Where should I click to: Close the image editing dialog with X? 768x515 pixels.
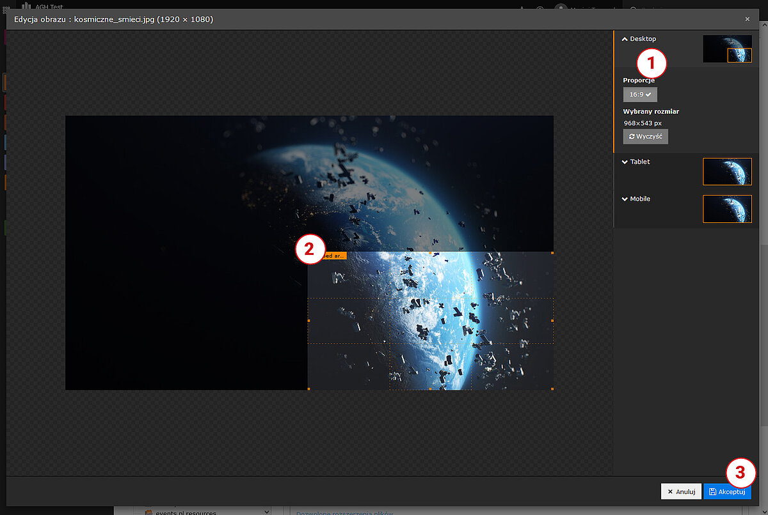click(x=747, y=19)
